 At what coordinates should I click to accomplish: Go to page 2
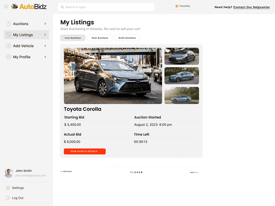point(133,173)
